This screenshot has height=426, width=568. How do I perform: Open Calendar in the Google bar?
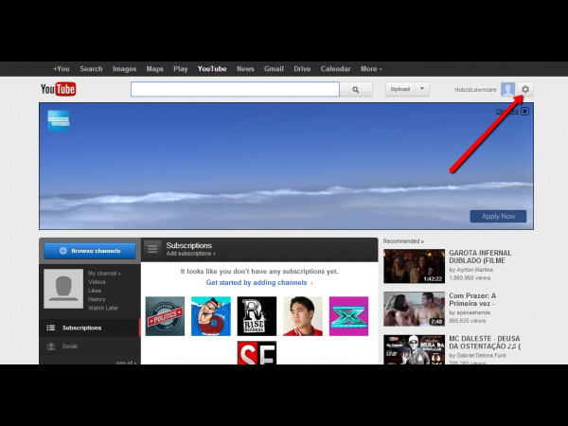(x=335, y=69)
